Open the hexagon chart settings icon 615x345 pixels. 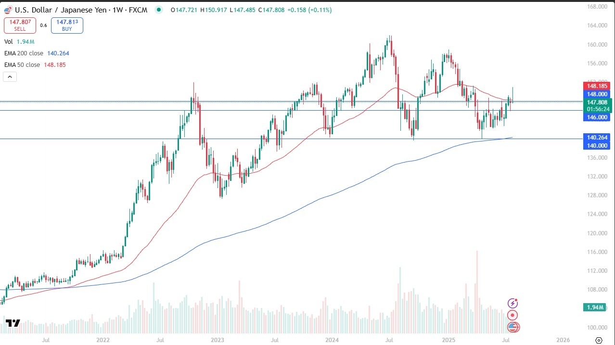(599, 340)
